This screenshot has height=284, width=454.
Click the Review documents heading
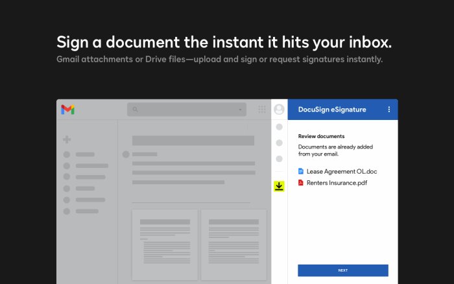[x=322, y=136]
